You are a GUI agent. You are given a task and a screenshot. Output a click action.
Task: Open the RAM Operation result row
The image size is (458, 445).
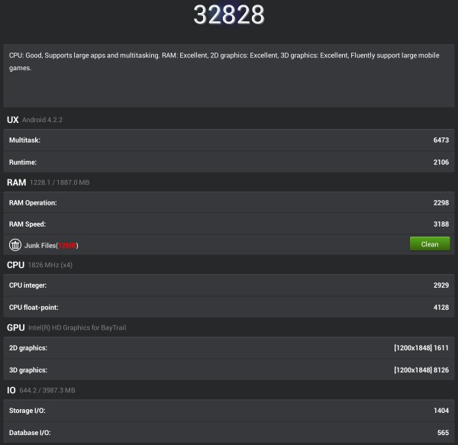tap(229, 203)
